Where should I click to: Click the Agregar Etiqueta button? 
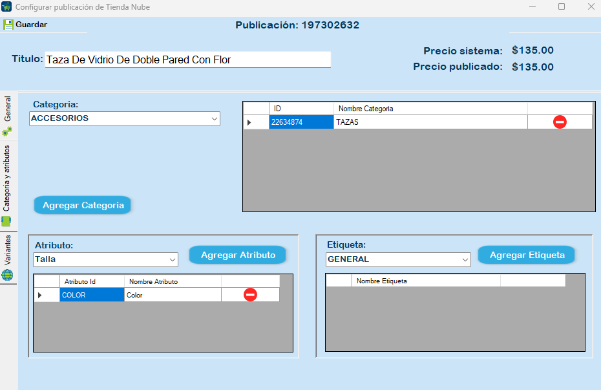click(x=527, y=255)
